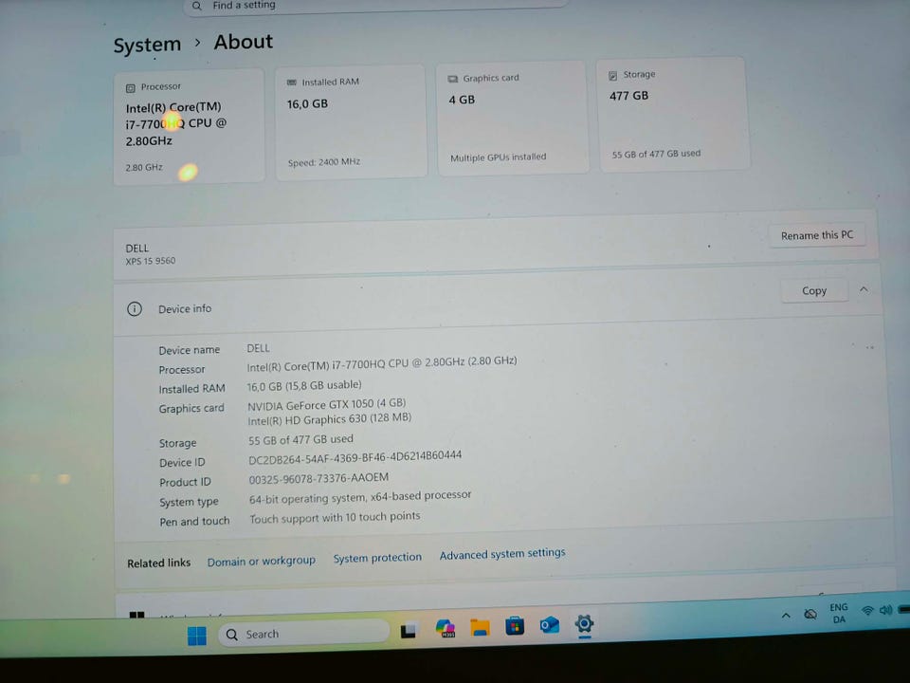Open Outlook from taskbar

pyautogui.click(x=549, y=625)
